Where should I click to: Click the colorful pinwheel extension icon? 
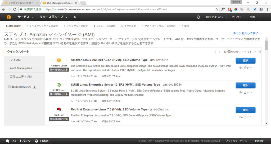coord(236,9)
